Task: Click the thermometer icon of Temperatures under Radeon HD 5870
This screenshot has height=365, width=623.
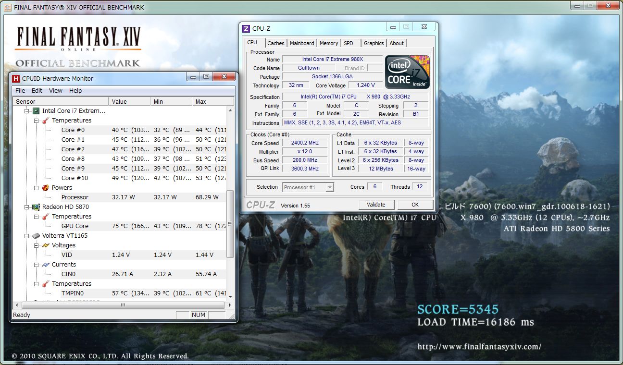Action: tap(46, 217)
